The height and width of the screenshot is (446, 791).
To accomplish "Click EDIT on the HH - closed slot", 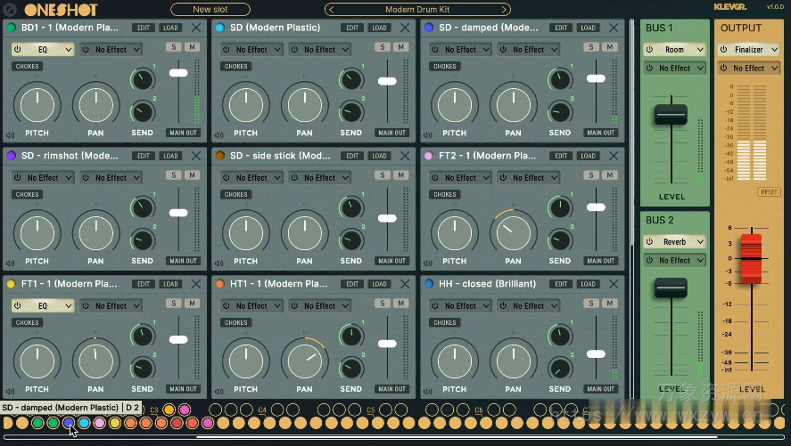I will [x=560, y=284].
